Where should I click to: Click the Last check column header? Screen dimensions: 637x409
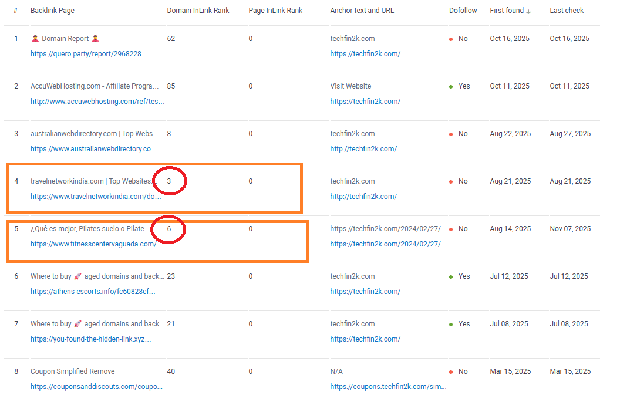click(x=567, y=11)
